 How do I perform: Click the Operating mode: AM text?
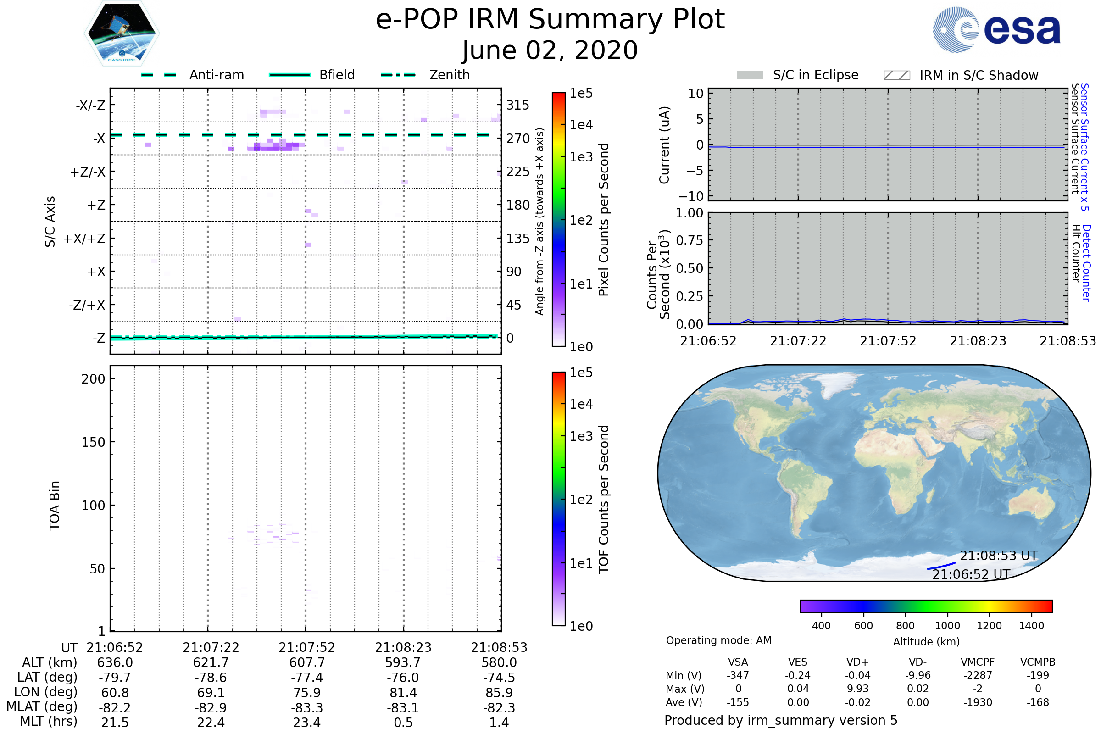pyautogui.click(x=718, y=640)
